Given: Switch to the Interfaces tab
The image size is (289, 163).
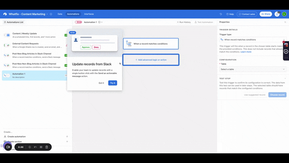Looking at the screenshot, I should point(89,14).
